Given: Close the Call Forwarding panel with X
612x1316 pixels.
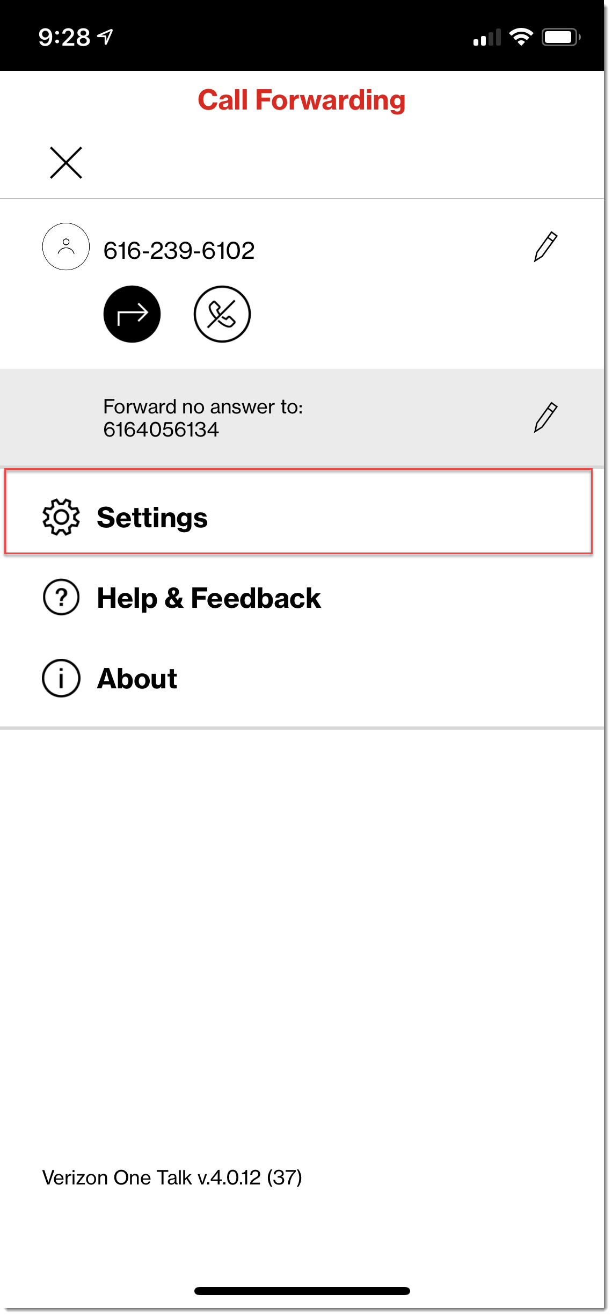Looking at the screenshot, I should pyautogui.click(x=65, y=162).
